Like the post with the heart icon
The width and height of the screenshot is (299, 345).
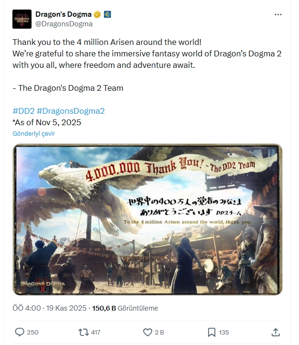click(148, 332)
